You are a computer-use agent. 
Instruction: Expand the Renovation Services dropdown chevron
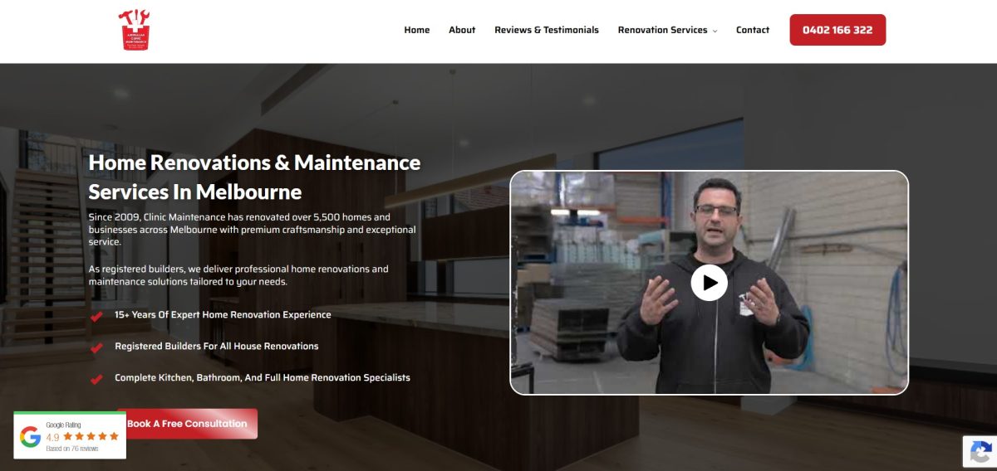(x=715, y=31)
